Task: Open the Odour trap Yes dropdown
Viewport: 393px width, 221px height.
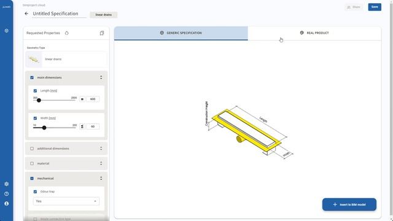Action: (66, 201)
